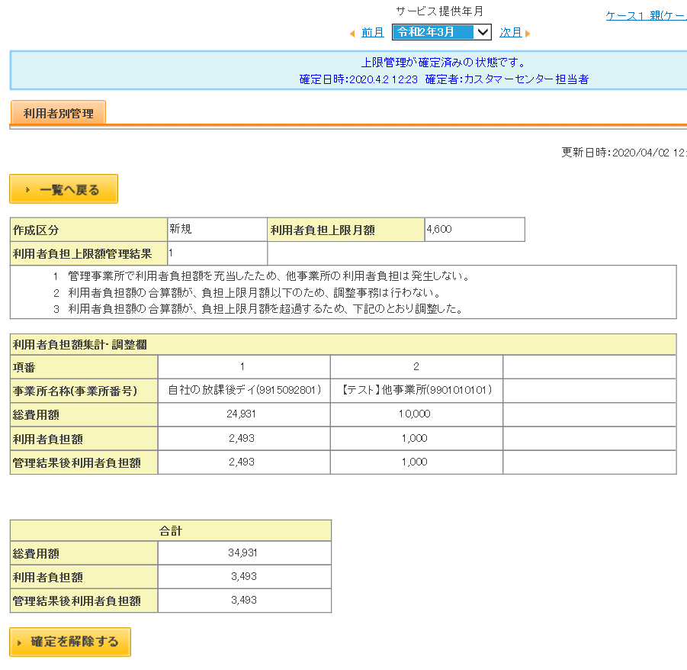Click the 【テスト】他事業所(9901010101) cell
Image resolution: width=687 pixels, height=670 pixels.
416,390
